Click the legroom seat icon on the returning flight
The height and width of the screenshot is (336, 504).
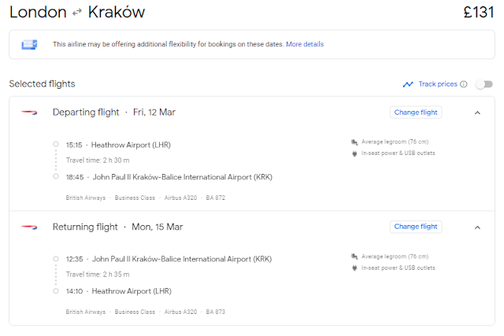(x=354, y=257)
